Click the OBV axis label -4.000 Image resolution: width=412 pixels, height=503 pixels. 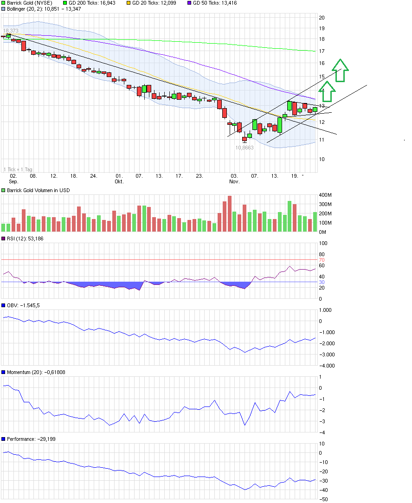tap(327, 366)
